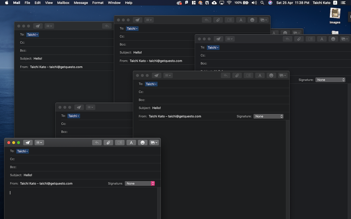
Task: Include original attachments in active front window
Action: click(120, 143)
